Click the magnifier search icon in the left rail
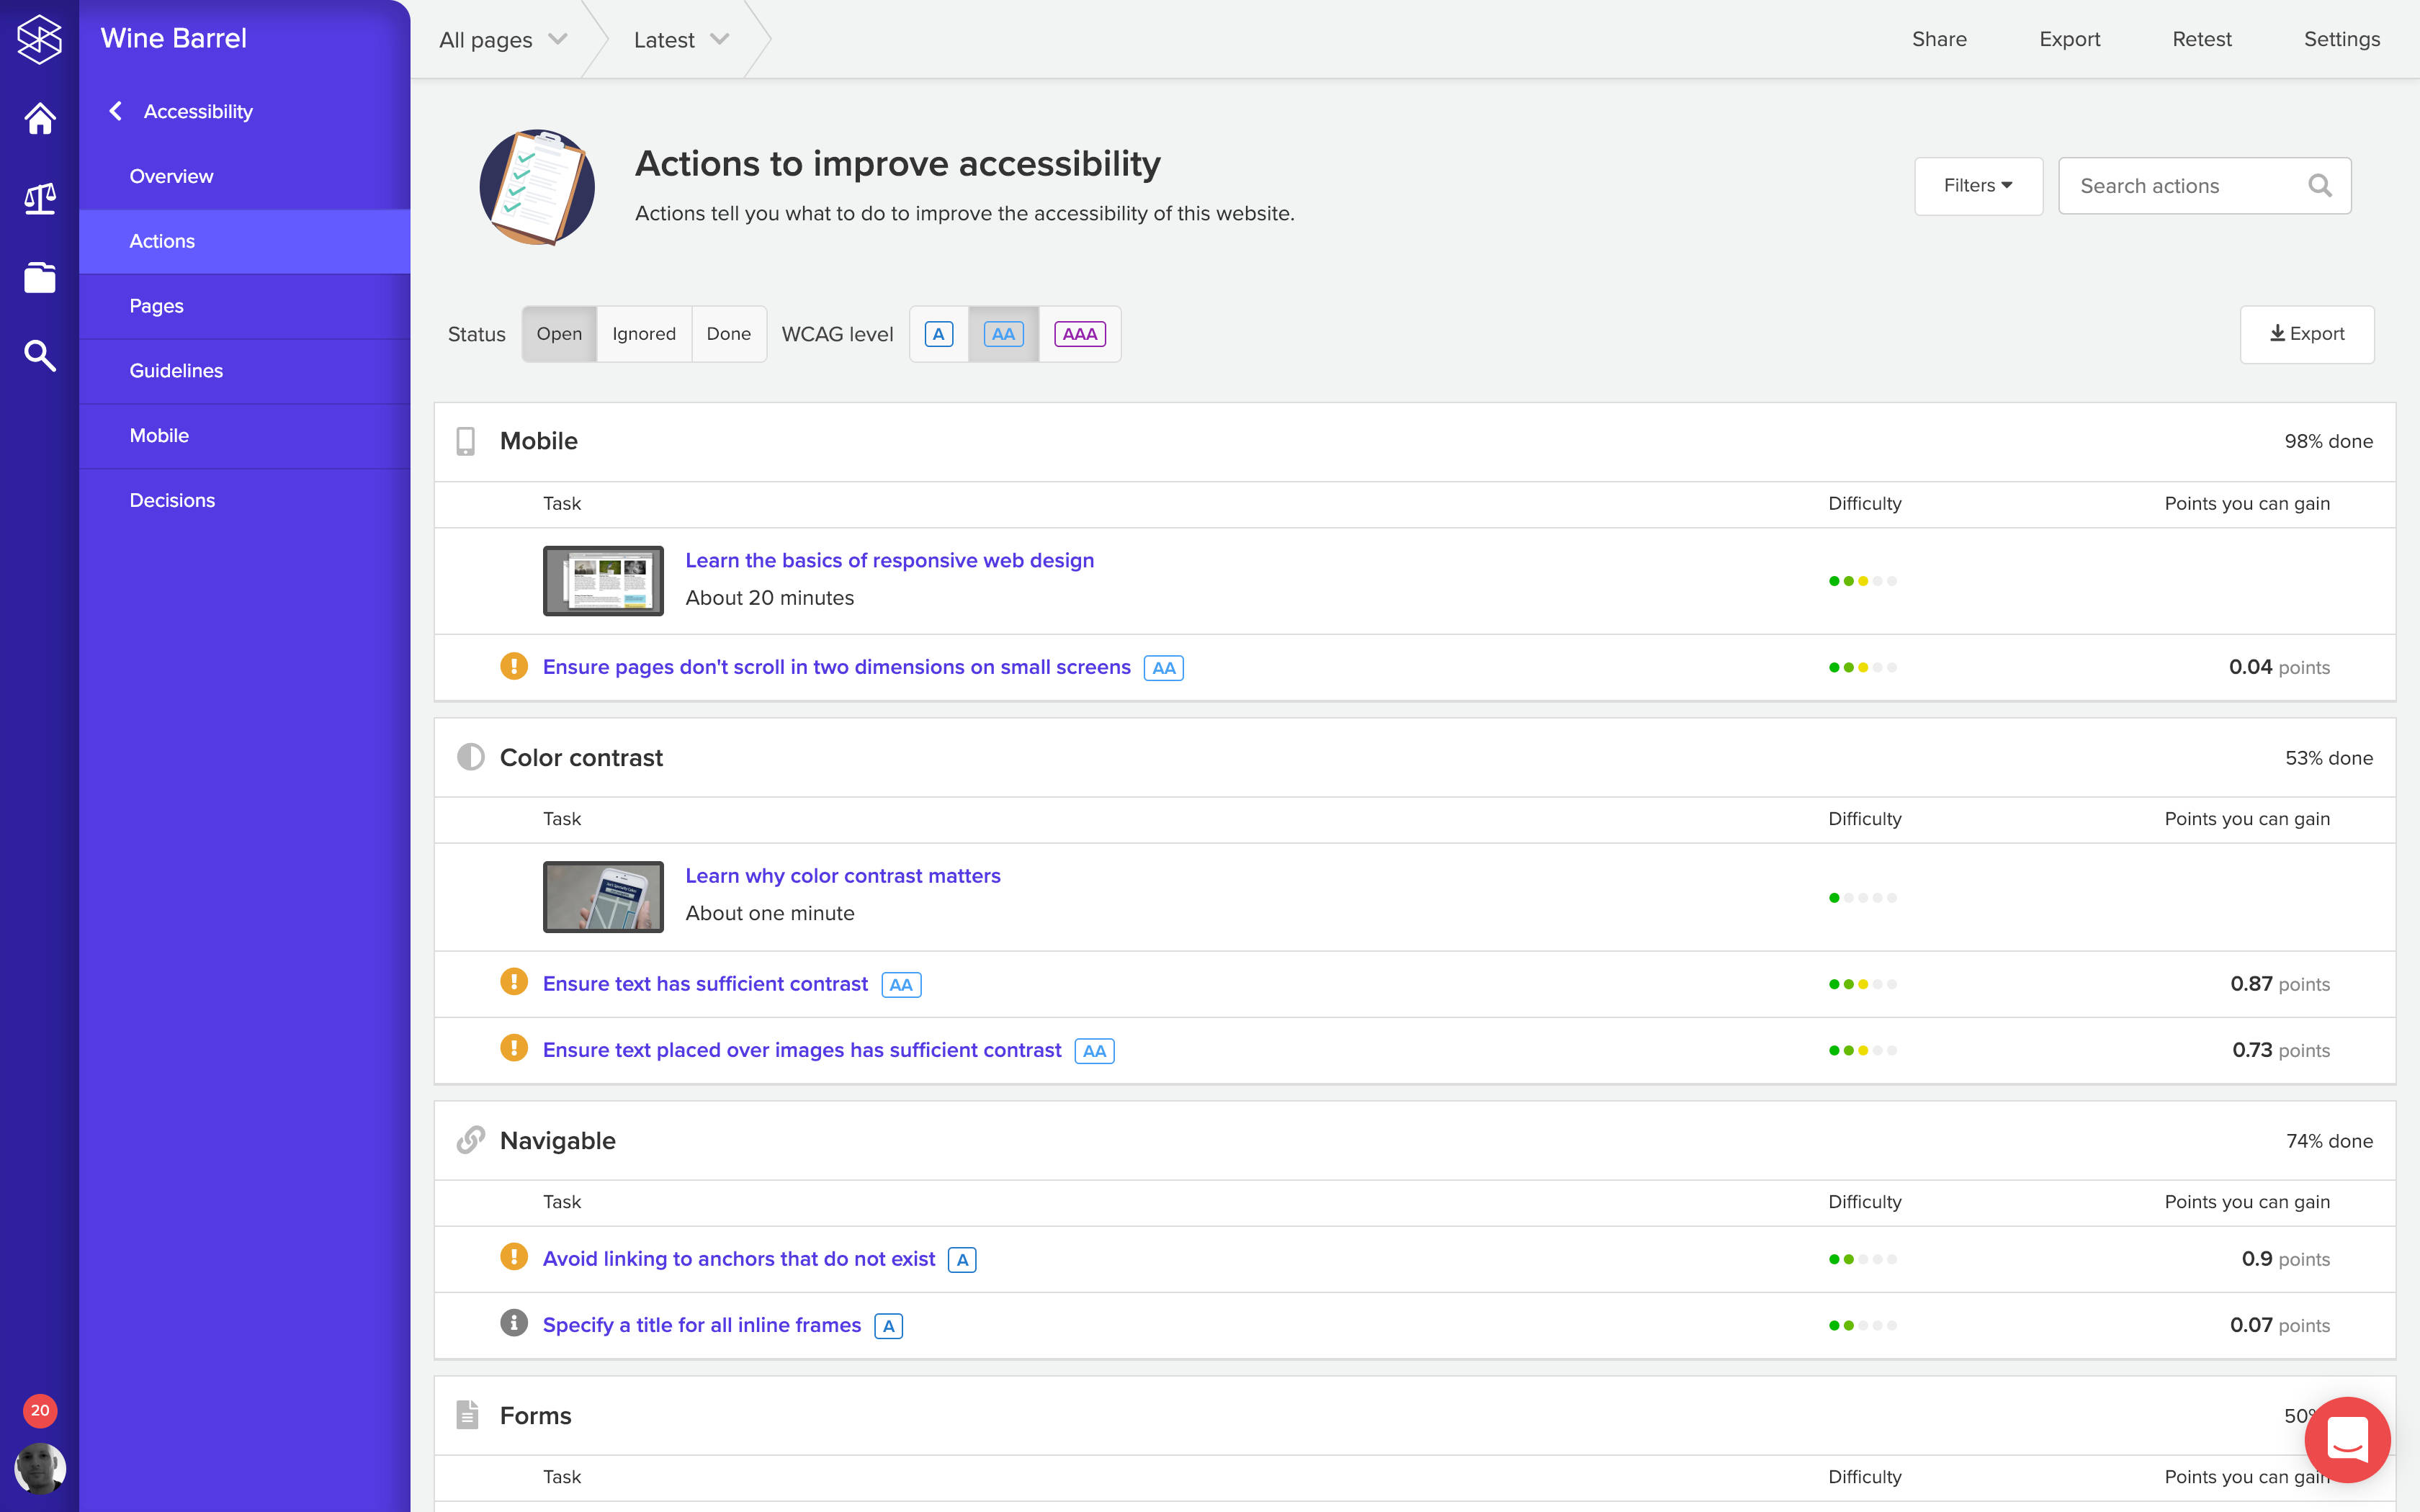 (39, 356)
